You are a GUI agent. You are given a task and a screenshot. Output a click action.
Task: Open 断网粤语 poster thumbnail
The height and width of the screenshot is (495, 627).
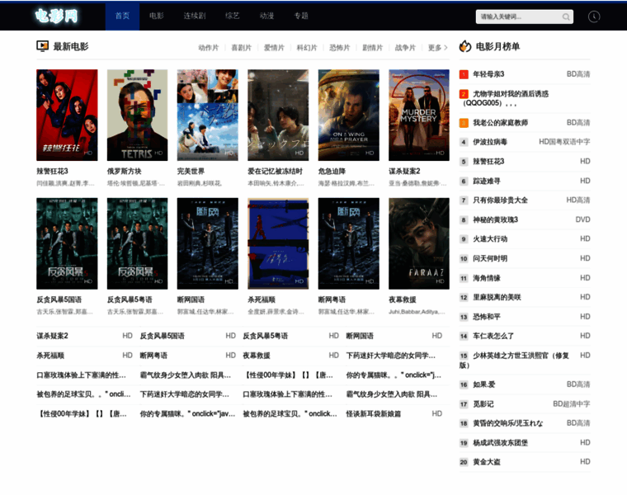pos(349,243)
